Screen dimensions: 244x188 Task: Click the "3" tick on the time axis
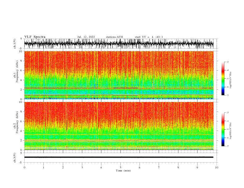pos(82,167)
